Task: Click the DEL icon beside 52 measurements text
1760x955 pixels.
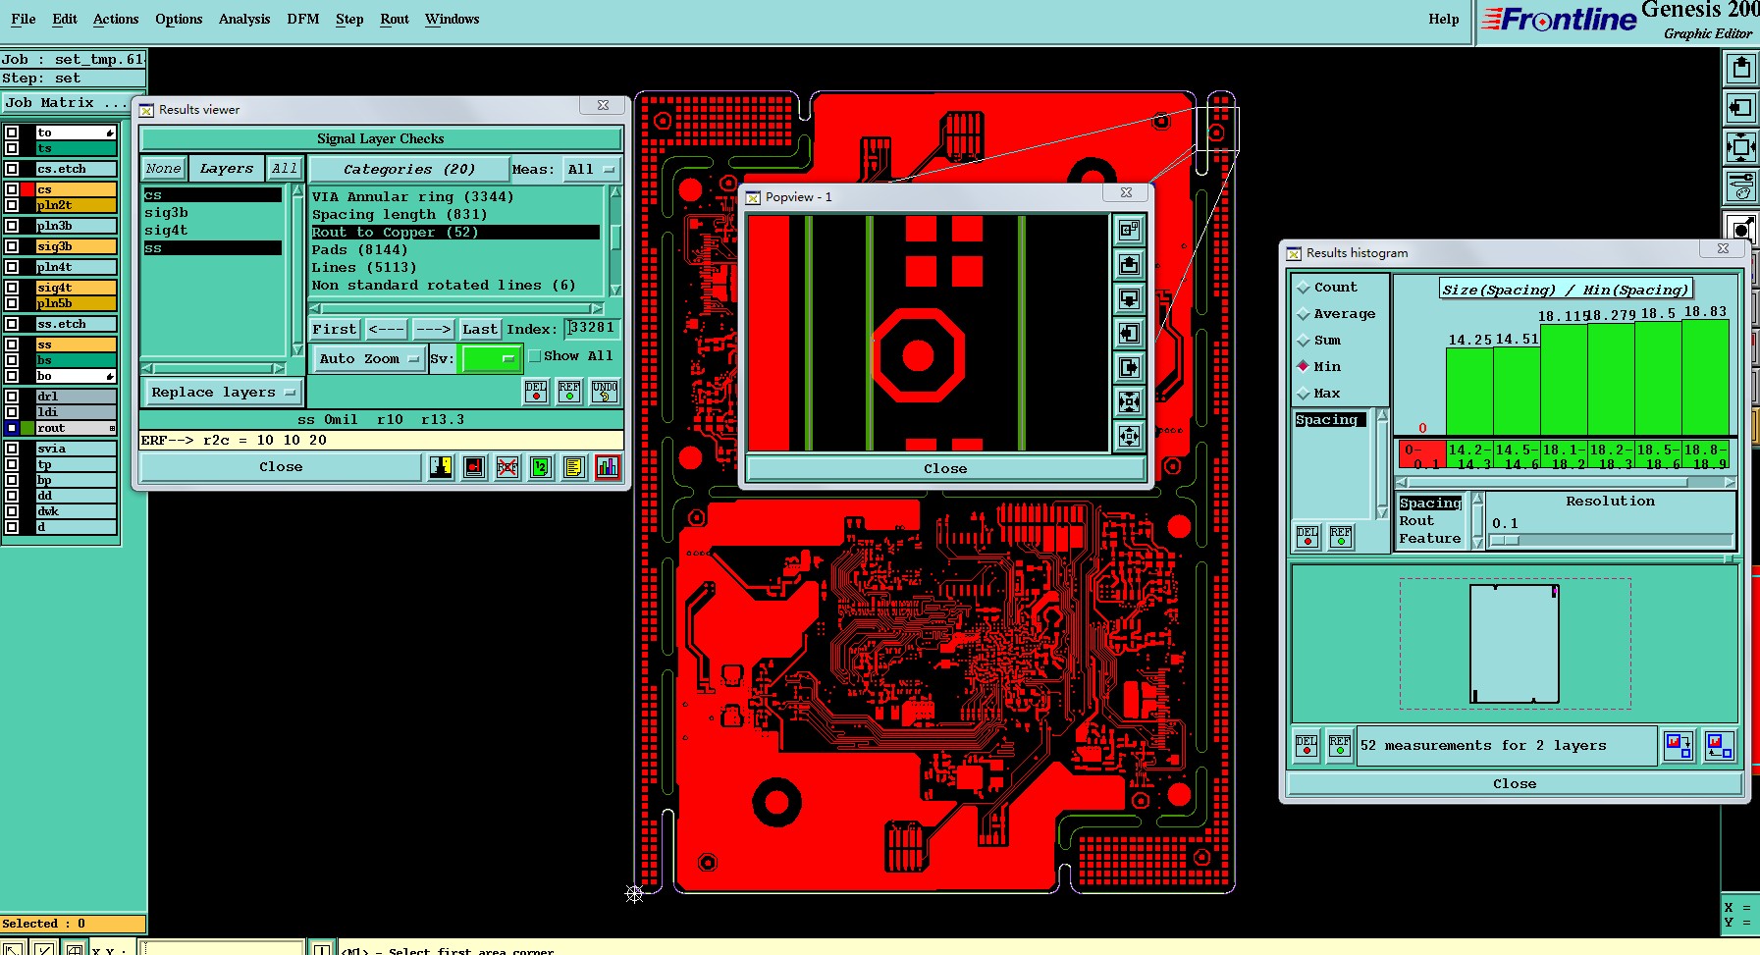Action: tap(1307, 746)
